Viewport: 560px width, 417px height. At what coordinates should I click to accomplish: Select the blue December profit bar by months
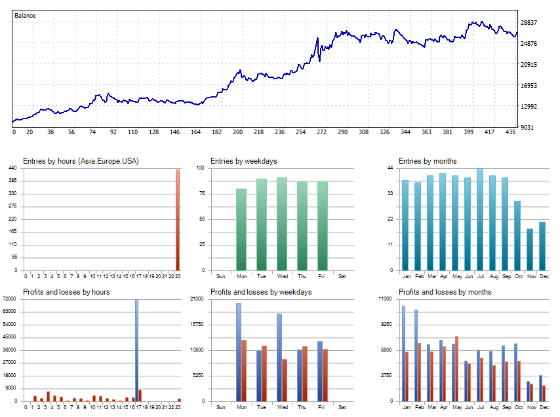(541, 388)
